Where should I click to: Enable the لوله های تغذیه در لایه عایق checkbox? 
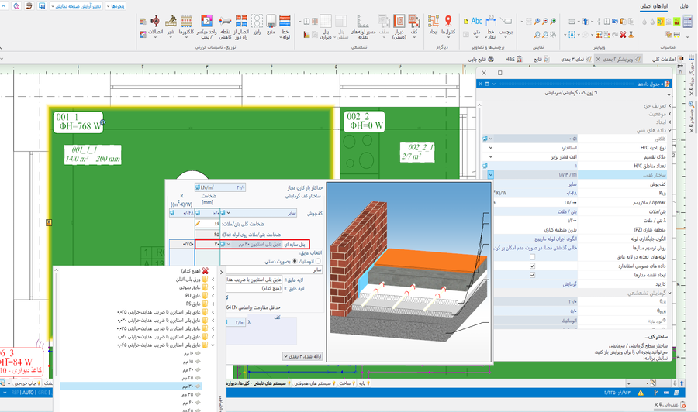(532, 257)
